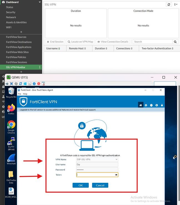Open the Recycle Bin icon
The height and width of the screenshot is (205, 180).
11,93
